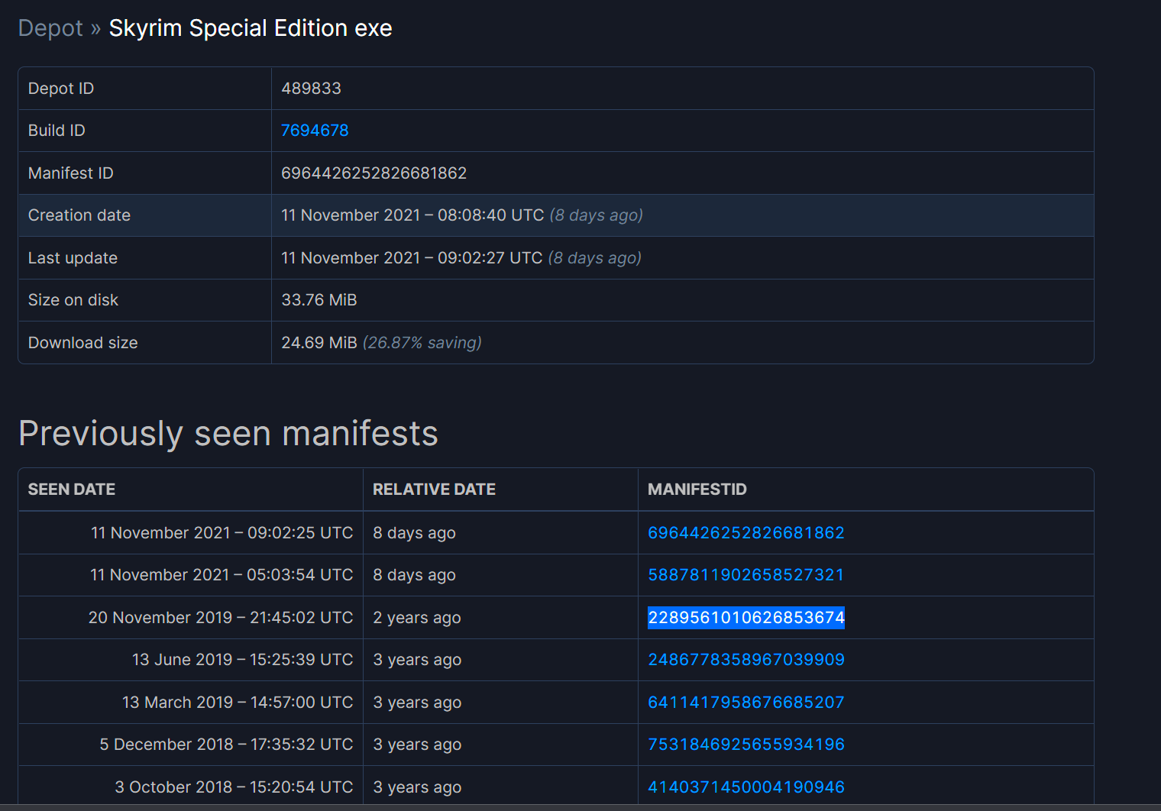Select seen date 11 November 2021 09:02:25 UTC
Viewport: 1161px width, 811px height.
(x=222, y=533)
